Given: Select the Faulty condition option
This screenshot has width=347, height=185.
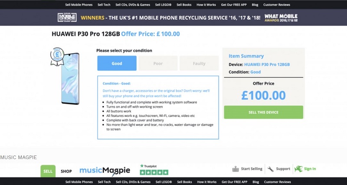Looking at the screenshot, I should coord(199,63).
